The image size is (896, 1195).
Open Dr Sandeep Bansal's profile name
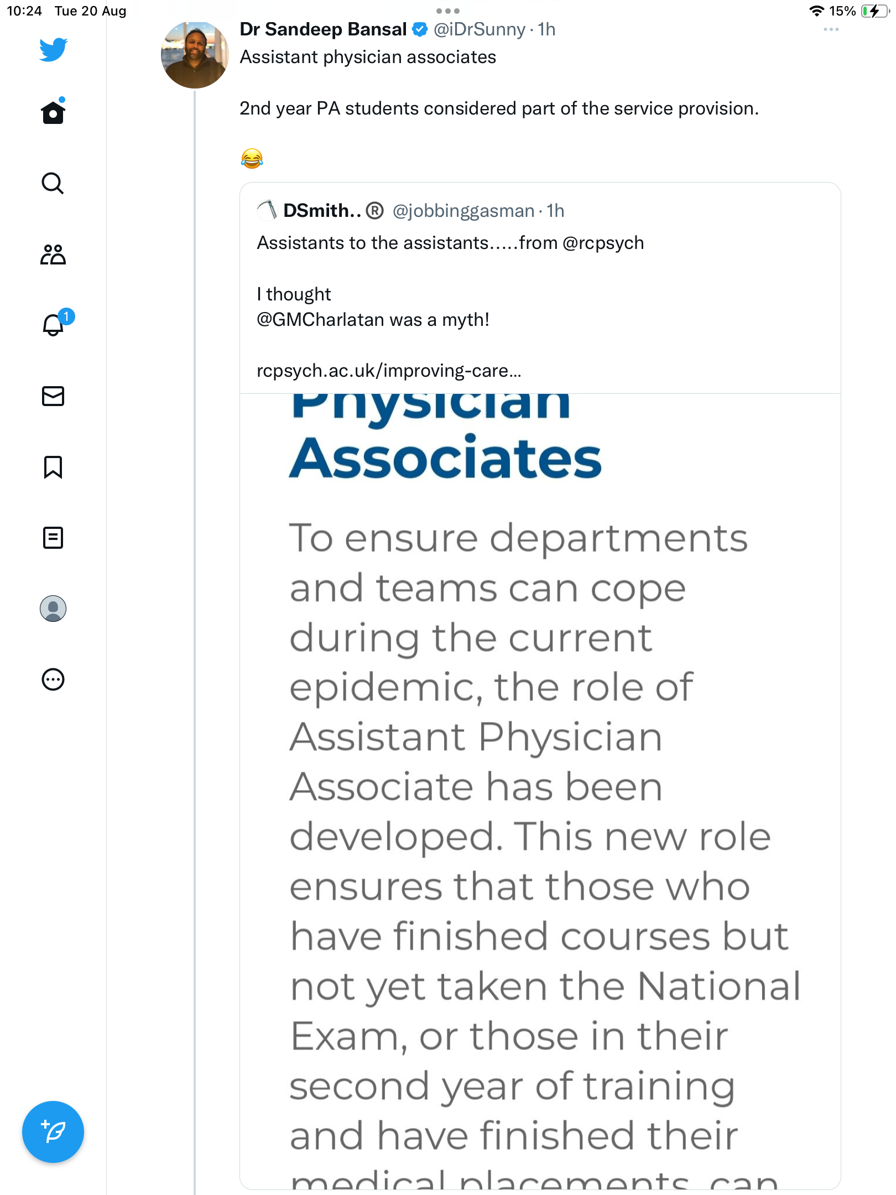(323, 29)
